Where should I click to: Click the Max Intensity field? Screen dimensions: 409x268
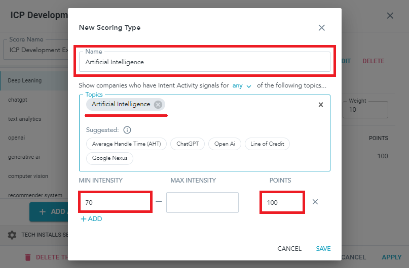(202, 202)
